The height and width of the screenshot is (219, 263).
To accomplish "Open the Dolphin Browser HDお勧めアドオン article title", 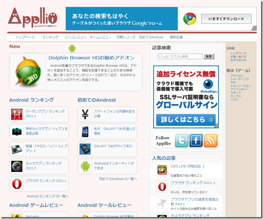I will click(92, 58).
